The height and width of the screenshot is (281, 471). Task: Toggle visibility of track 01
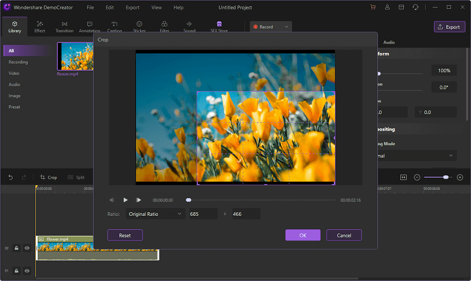27,271
